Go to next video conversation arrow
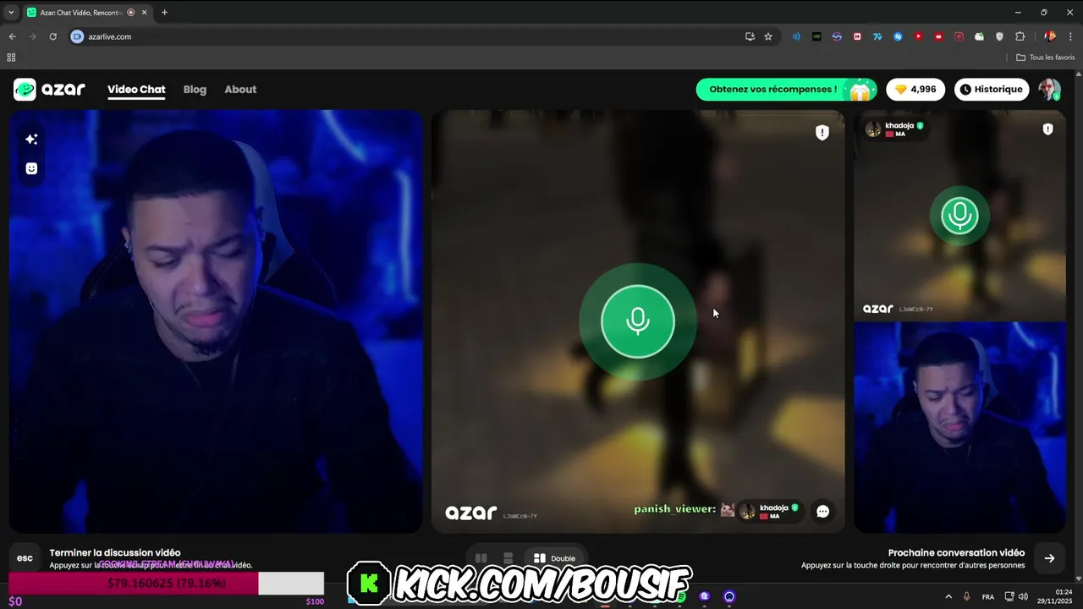Screen dimensions: 1083x609 (1049, 558)
